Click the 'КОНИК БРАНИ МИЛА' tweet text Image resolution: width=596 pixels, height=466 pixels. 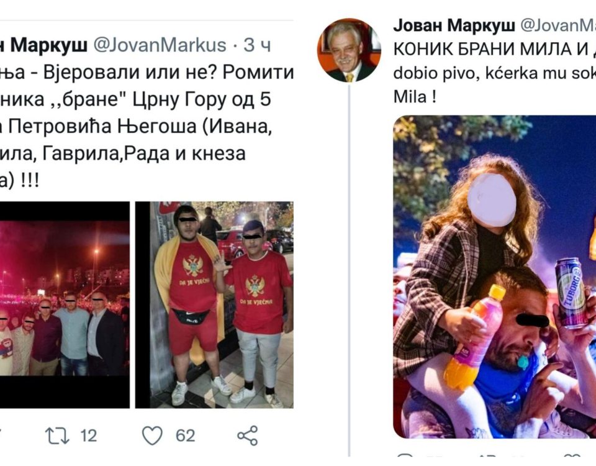point(495,49)
